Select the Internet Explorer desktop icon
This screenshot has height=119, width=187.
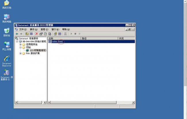(x=7, y=61)
